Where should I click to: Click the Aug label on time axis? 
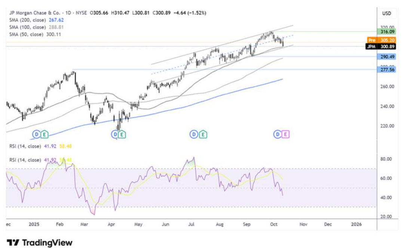(x=220, y=224)
